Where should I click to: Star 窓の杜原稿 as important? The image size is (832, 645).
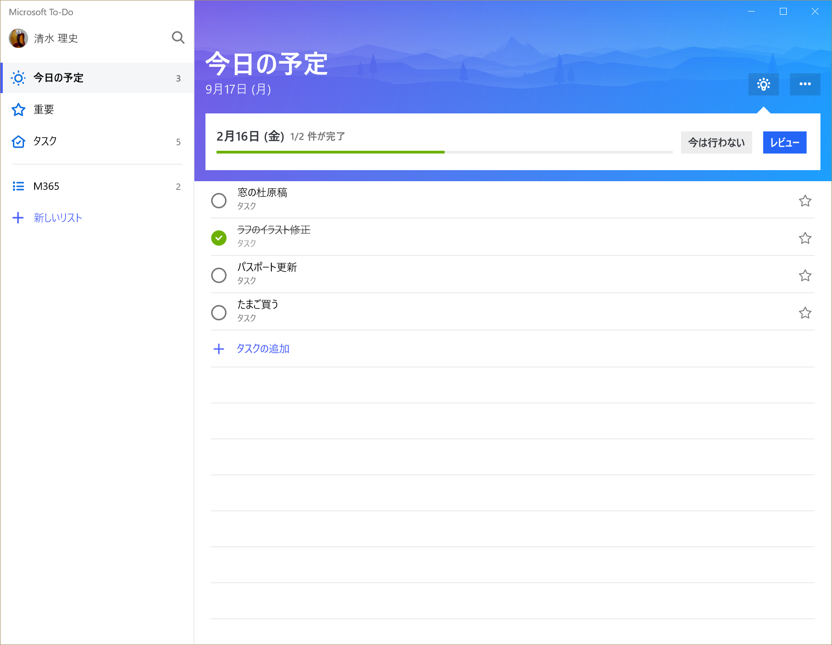click(805, 201)
